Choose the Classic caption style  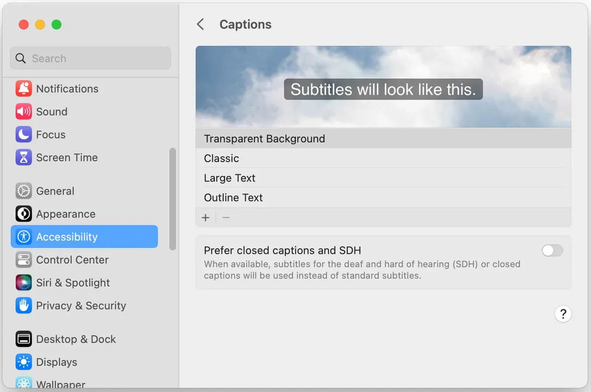383,158
